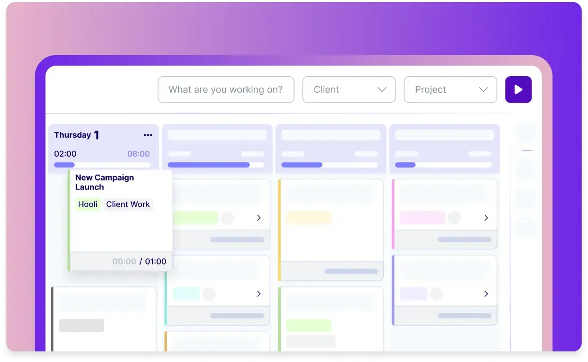Expand the Client dropdown

tap(348, 89)
